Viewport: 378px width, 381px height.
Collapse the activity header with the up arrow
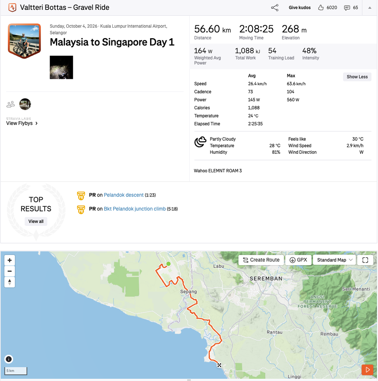(x=370, y=8)
